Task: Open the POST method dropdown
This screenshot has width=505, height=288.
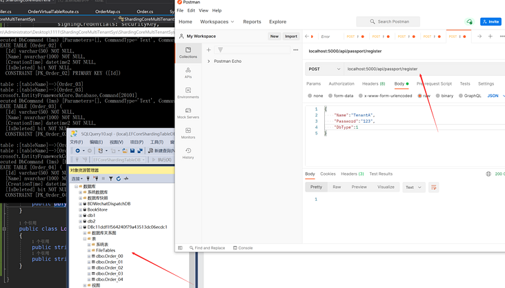Action: click(x=324, y=69)
